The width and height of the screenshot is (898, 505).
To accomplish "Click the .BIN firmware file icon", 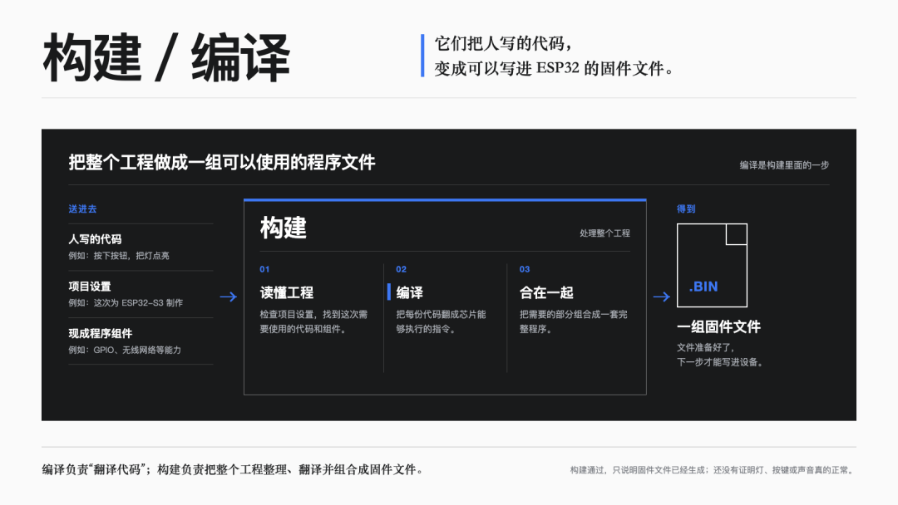I will [x=712, y=265].
